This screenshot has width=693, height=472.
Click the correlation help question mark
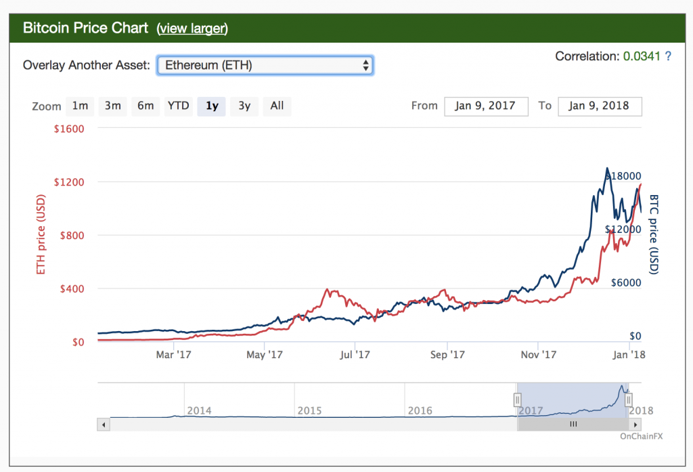668,56
